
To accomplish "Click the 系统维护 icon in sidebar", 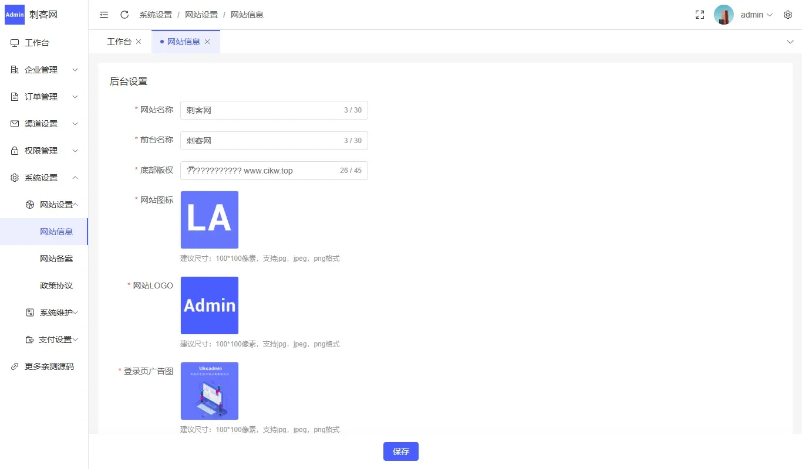I will (30, 312).
